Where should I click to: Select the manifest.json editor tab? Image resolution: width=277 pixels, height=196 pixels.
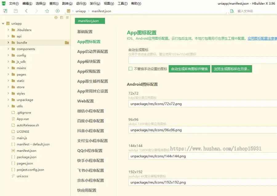click(90, 21)
